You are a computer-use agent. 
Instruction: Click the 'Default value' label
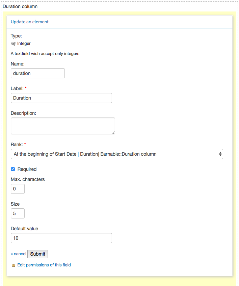24,229
